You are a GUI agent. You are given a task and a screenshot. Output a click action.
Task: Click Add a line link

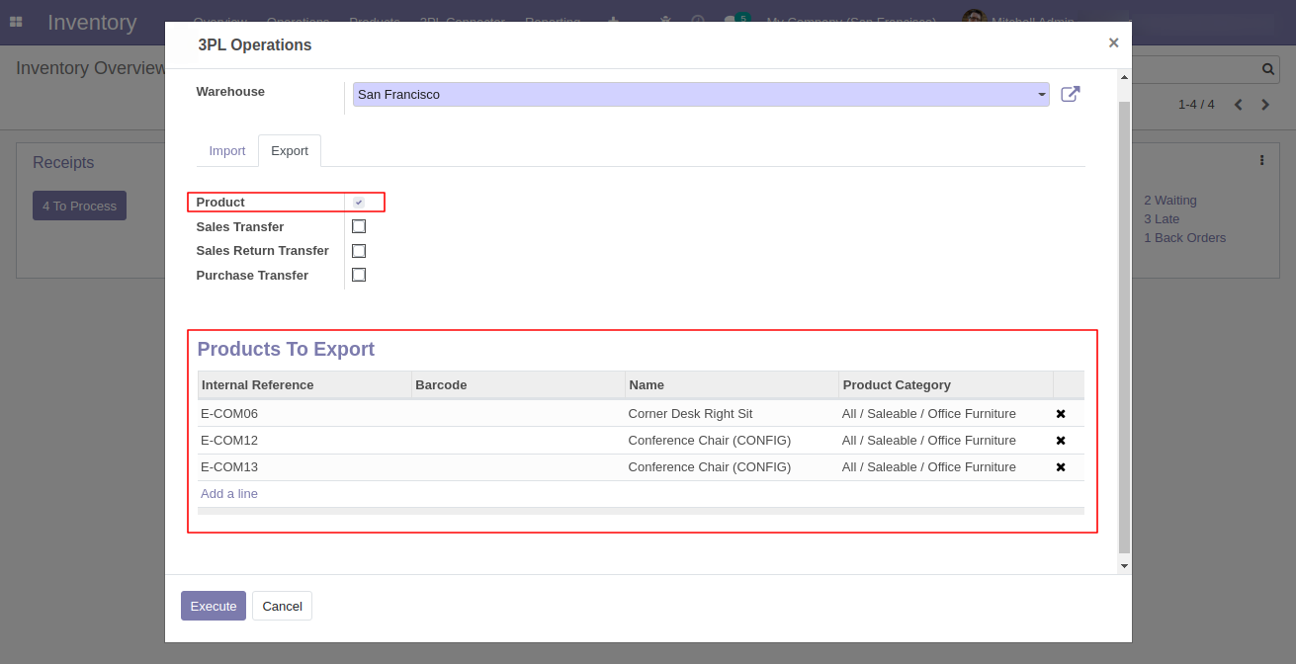tap(229, 494)
